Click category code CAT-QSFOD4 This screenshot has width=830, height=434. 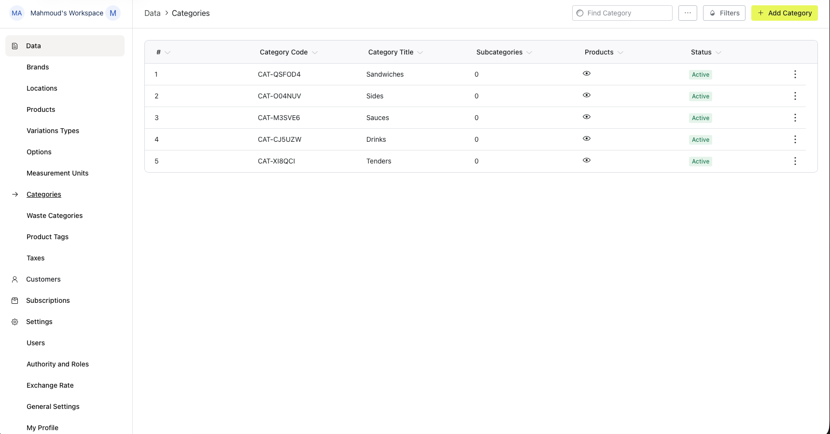[279, 74]
